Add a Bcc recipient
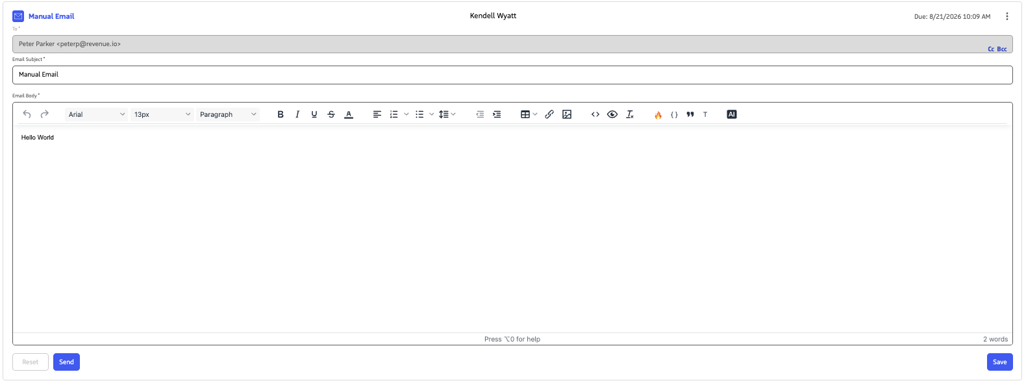 [1002, 49]
